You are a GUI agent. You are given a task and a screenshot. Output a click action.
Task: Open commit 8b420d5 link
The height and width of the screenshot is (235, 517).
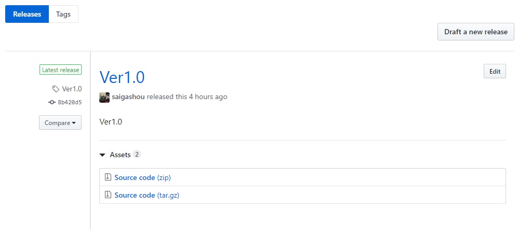click(x=70, y=103)
